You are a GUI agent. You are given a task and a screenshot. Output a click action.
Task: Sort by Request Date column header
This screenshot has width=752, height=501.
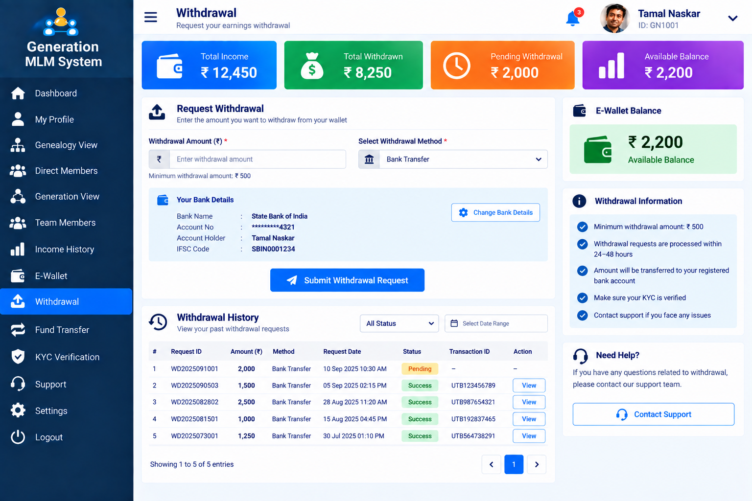coord(342,352)
